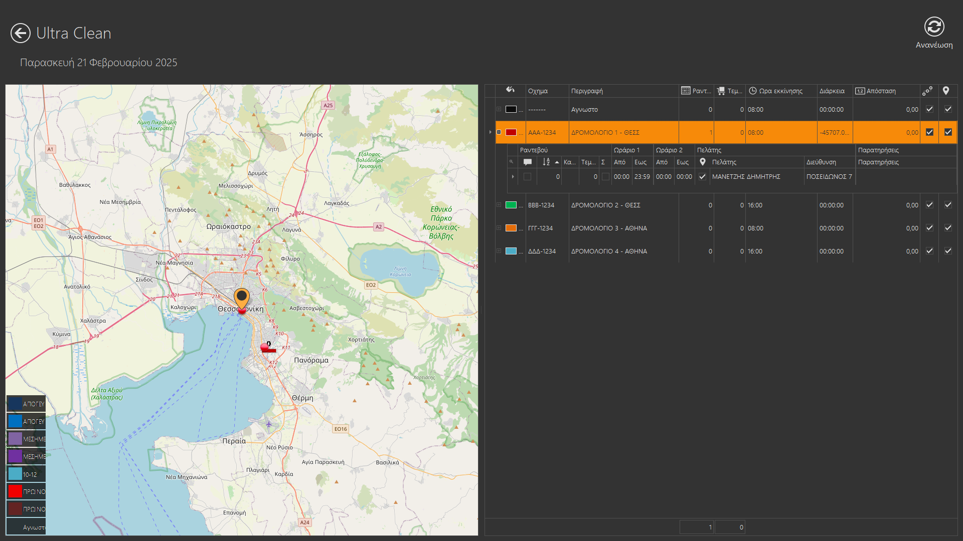
Task: Toggle the customer pin checkbox for ΜΑΝΕΤΖΗΣ ΔΗΜΗΤΡΗΣ
Action: (x=702, y=176)
